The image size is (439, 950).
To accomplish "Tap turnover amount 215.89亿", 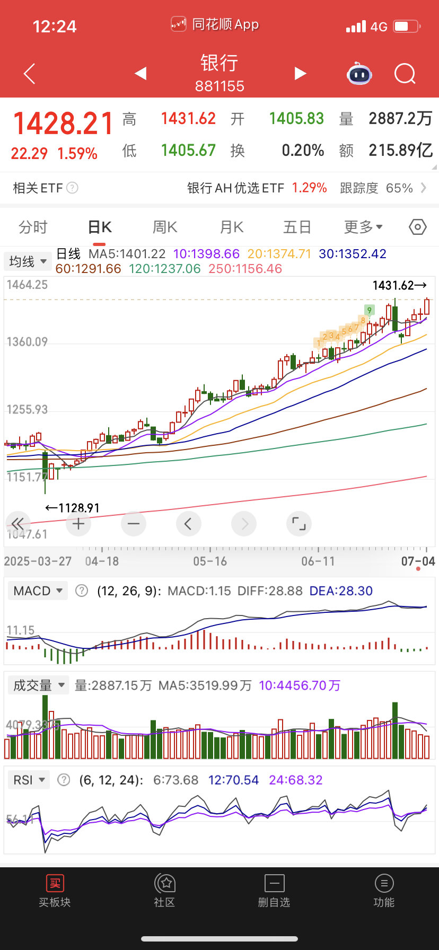I will point(401,150).
